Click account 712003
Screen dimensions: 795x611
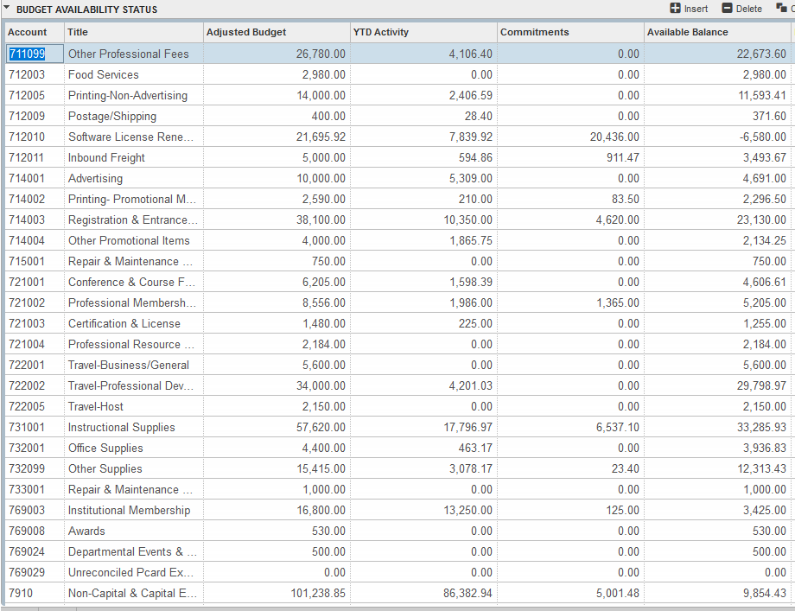27,74
